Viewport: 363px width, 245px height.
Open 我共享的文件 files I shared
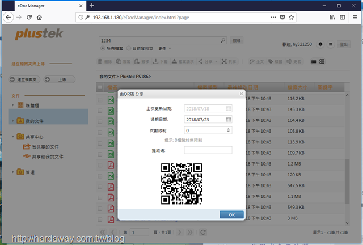click(41, 146)
